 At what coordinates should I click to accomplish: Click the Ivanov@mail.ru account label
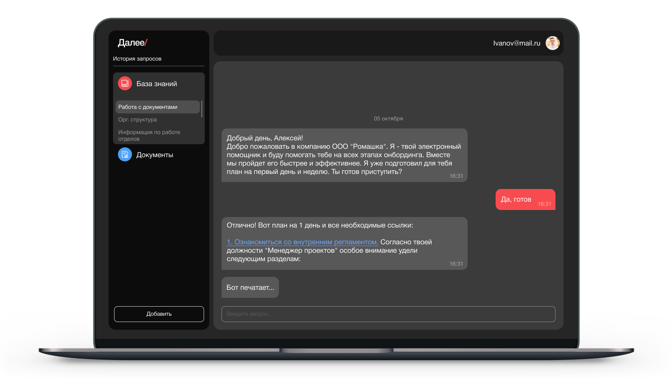(x=517, y=43)
